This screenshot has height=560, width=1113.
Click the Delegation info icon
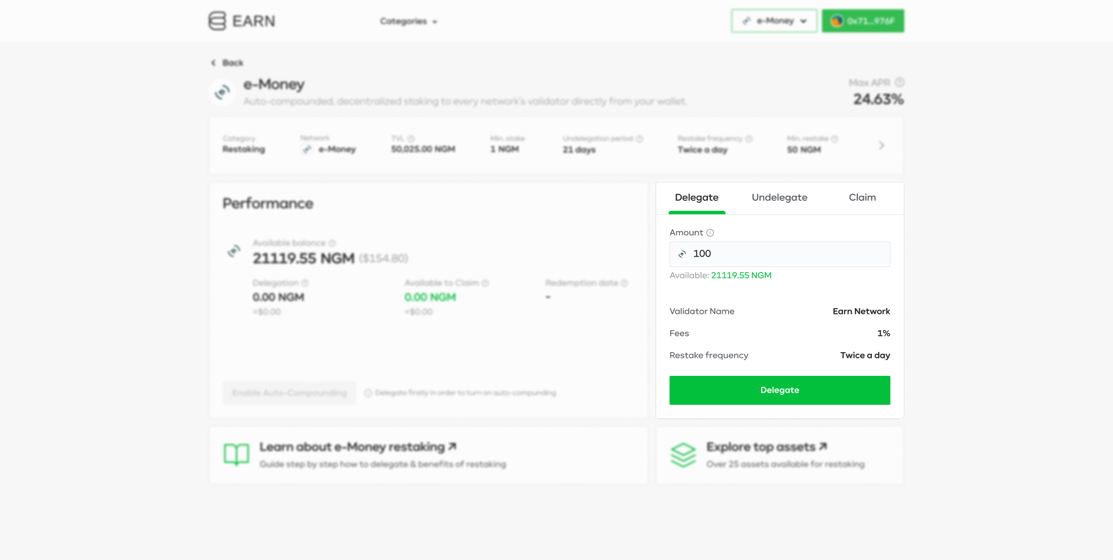305,283
